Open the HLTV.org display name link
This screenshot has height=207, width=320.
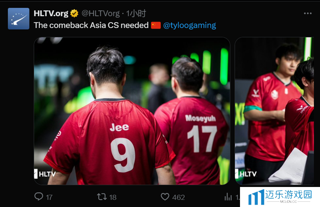(51, 14)
